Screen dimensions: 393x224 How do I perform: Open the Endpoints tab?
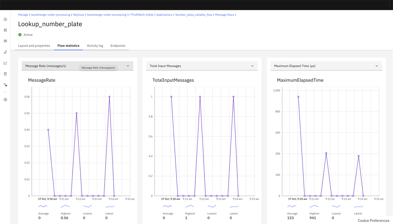point(118,46)
